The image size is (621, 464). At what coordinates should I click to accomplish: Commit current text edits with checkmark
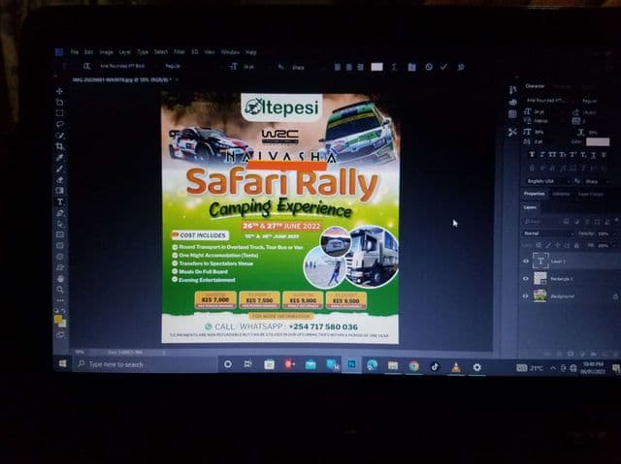(x=443, y=67)
